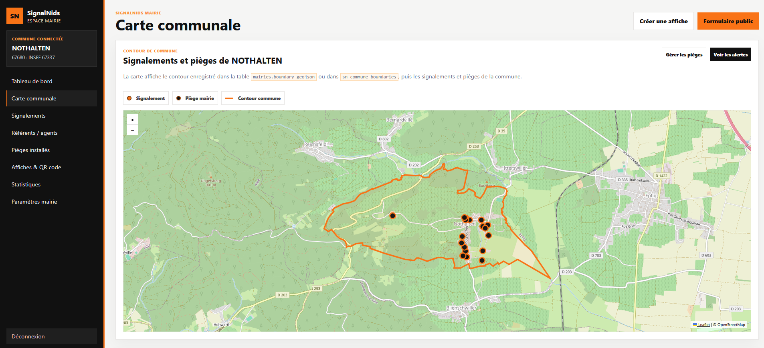Select the Carte communale sidebar item
Viewport: 764px width, 348px height.
(52, 98)
